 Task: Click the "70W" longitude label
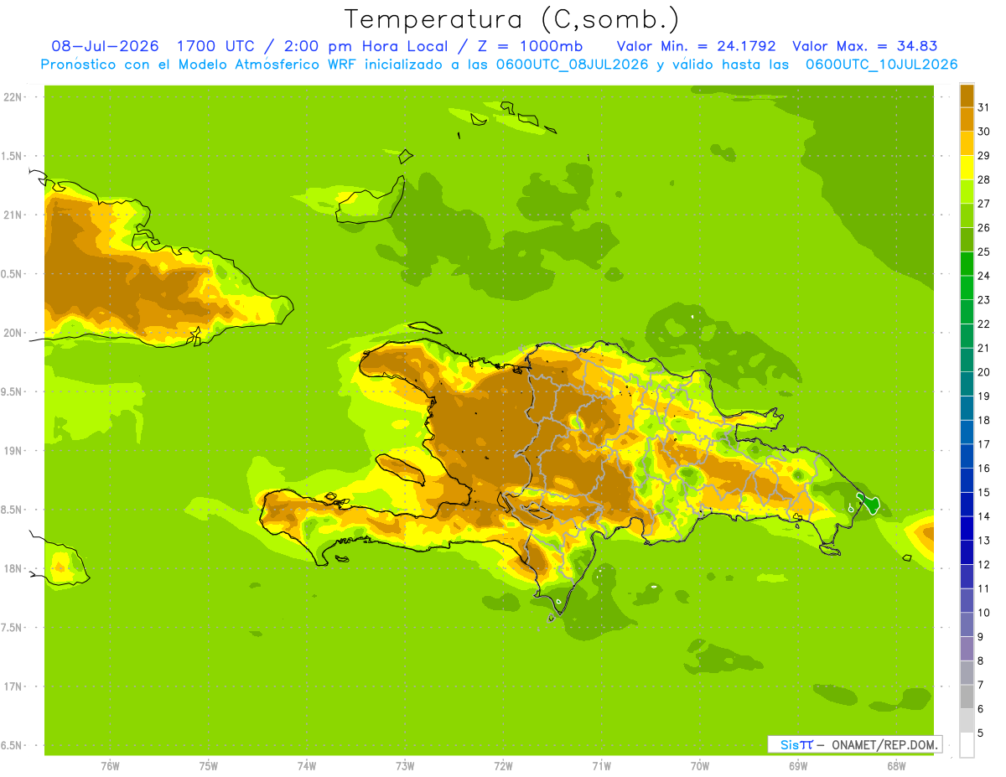pos(700,767)
